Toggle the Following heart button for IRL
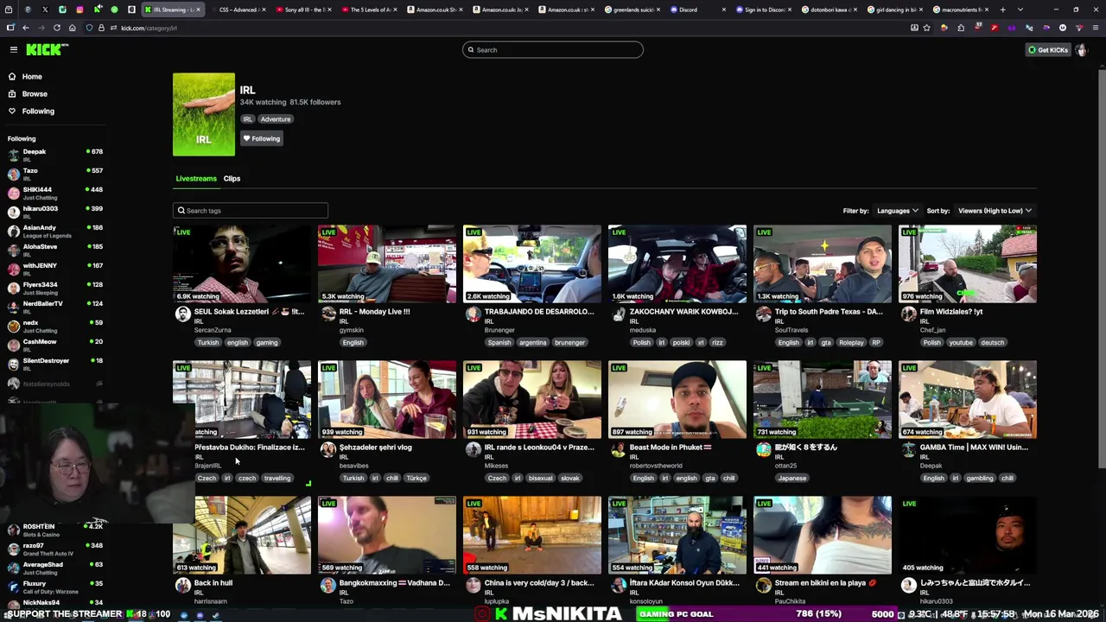The width and height of the screenshot is (1106, 622). pyautogui.click(x=261, y=138)
